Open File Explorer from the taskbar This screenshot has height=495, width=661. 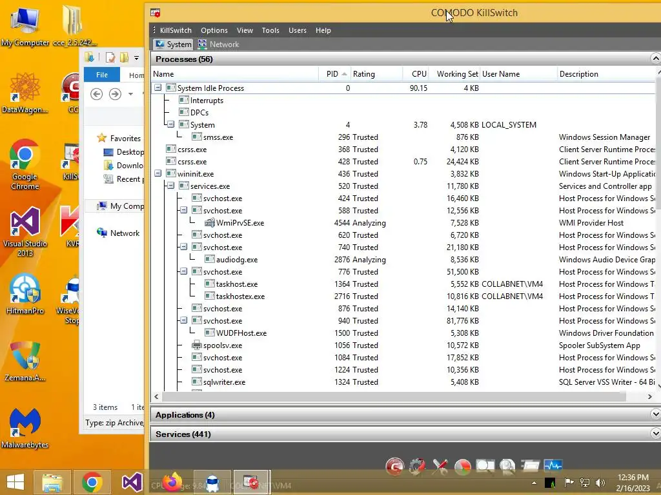coord(52,482)
